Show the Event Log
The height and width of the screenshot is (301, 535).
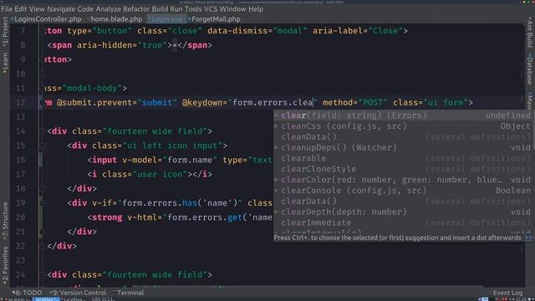(507, 293)
